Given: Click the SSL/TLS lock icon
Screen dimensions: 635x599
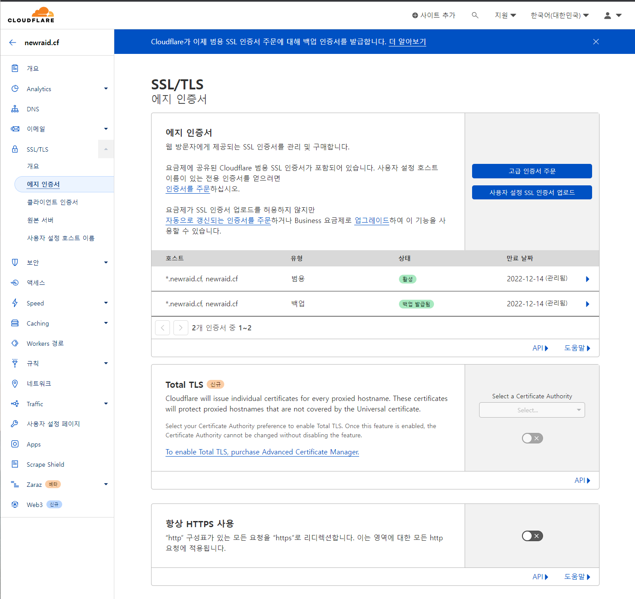Looking at the screenshot, I should click(x=15, y=149).
